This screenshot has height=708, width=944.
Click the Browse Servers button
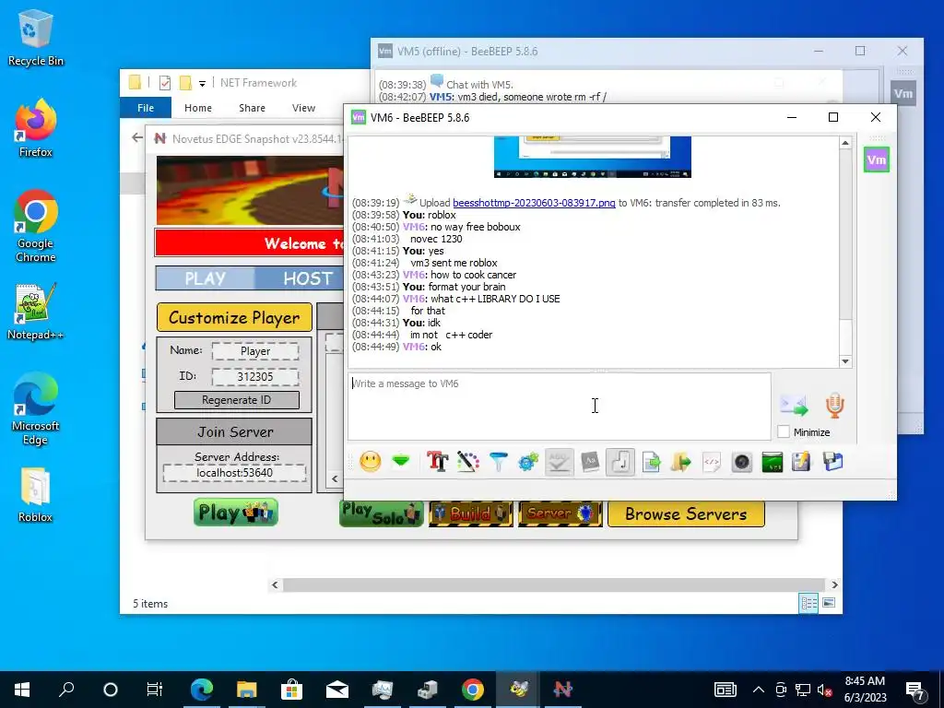point(686,513)
